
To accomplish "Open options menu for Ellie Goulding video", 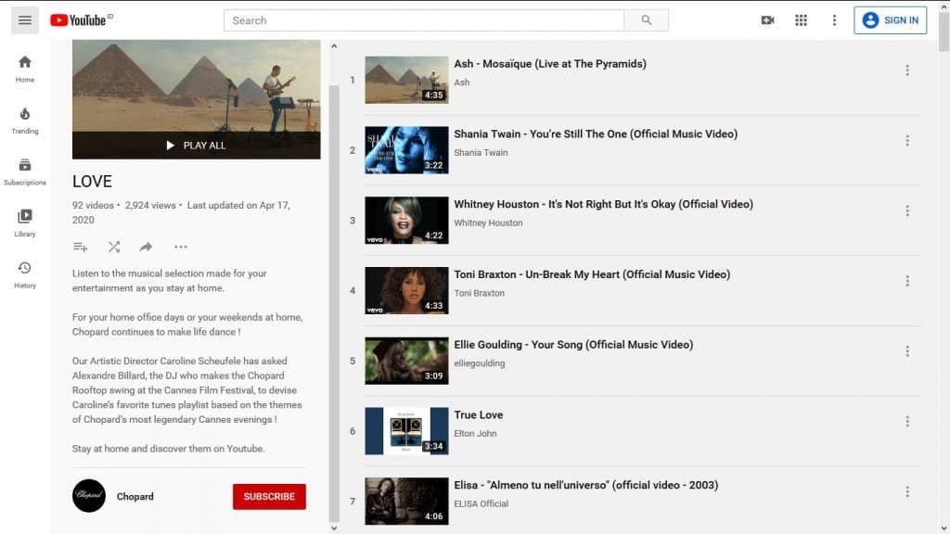I will click(x=907, y=351).
